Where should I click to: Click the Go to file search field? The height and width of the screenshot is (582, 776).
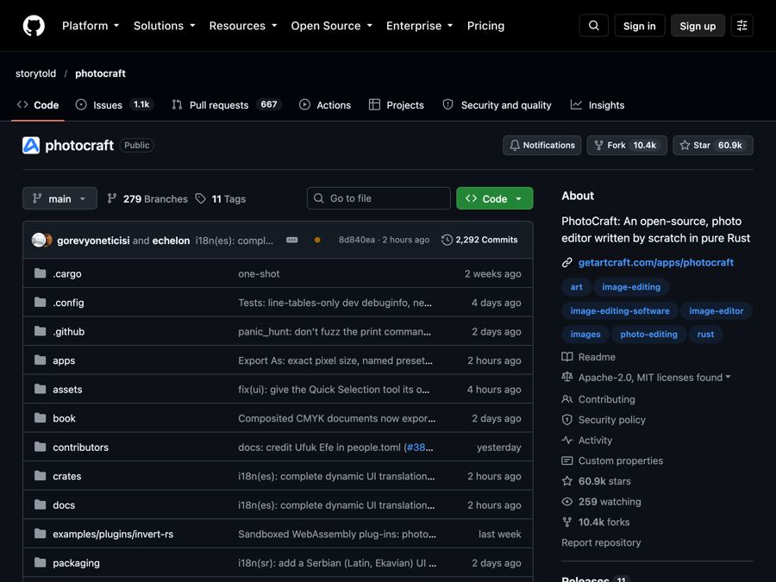(379, 198)
